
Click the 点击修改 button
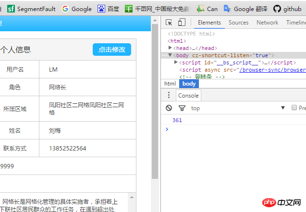click(x=112, y=50)
